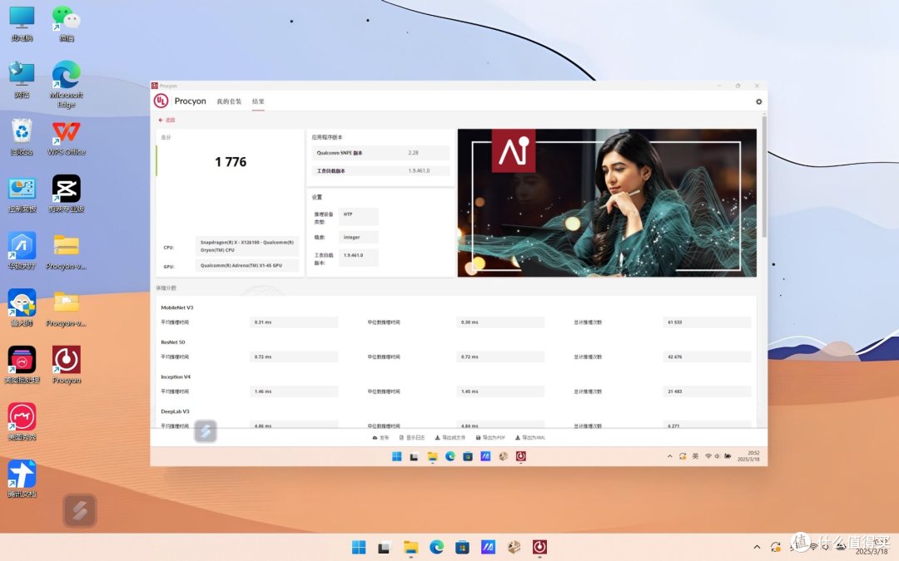Open the 腾讯文档 desktop shortcut
This screenshot has width=899, height=561.
coord(22,479)
